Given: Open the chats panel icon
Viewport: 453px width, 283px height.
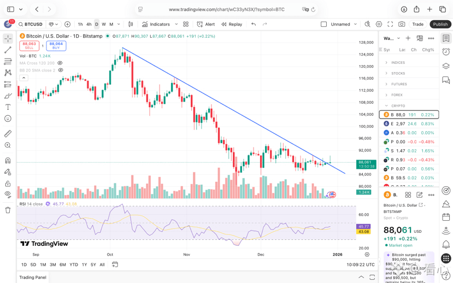Looking at the screenshot, I should point(446,80).
